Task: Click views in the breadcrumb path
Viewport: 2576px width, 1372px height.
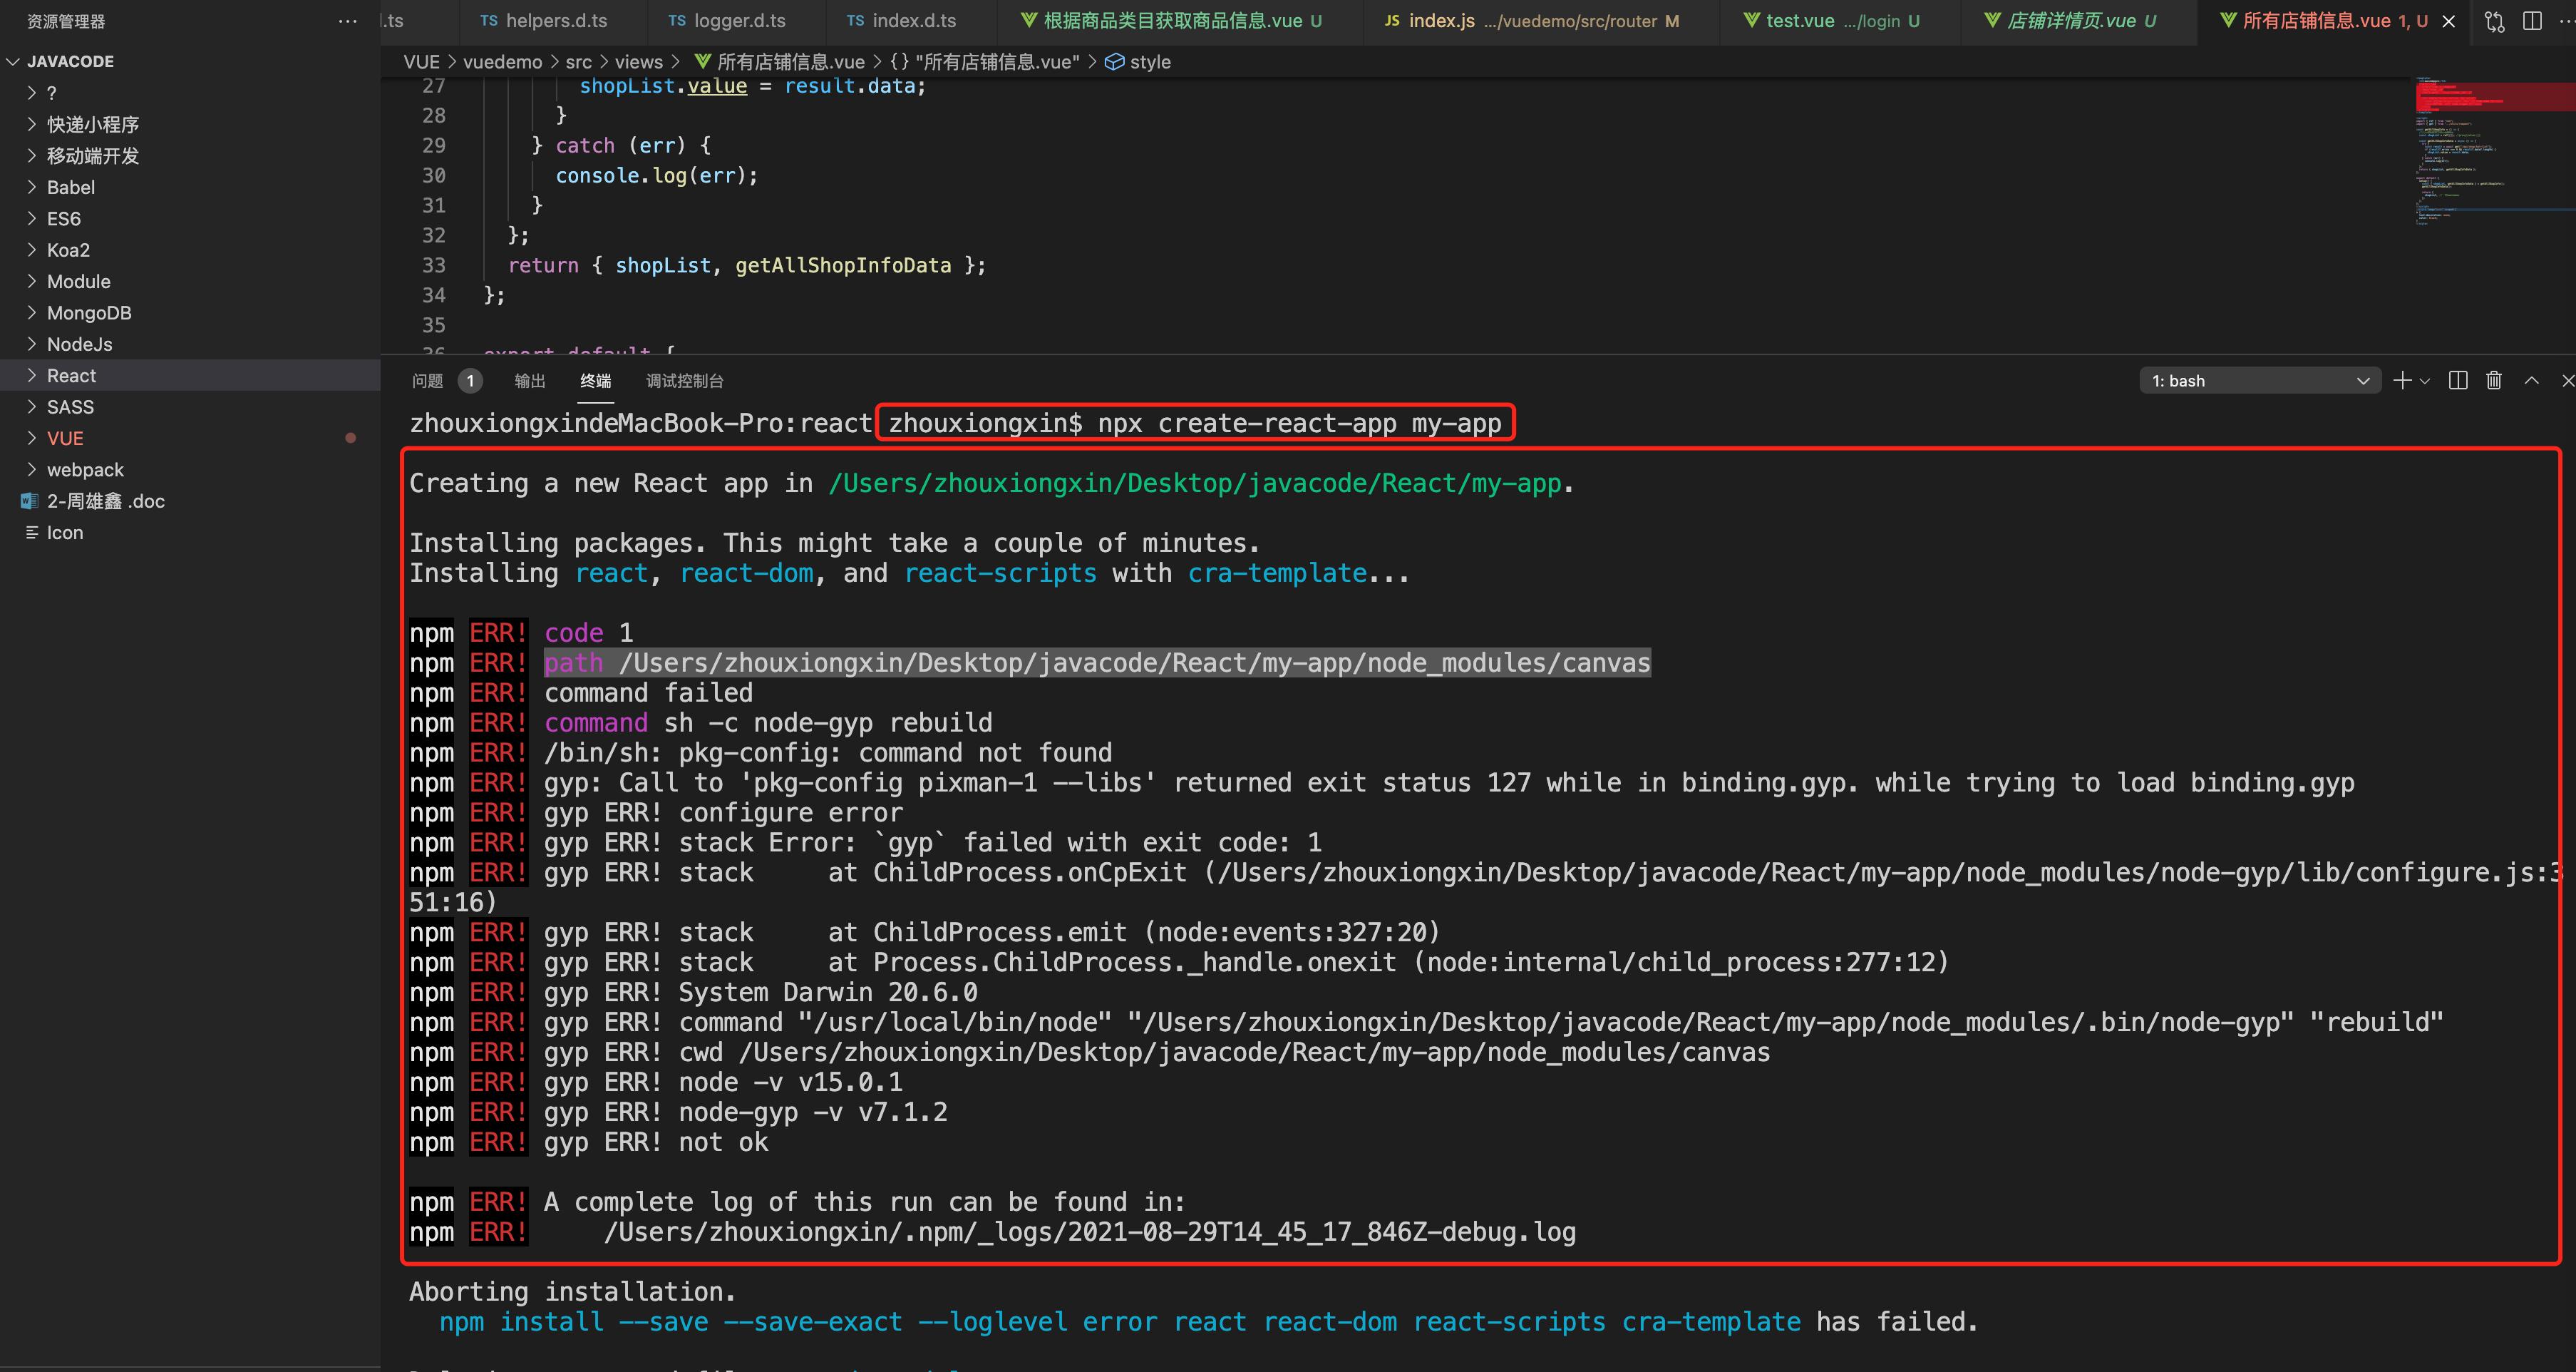Action: tap(639, 62)
